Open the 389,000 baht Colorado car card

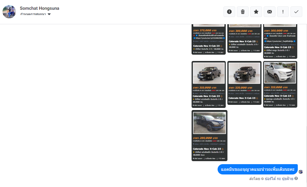tap(244, 38)
